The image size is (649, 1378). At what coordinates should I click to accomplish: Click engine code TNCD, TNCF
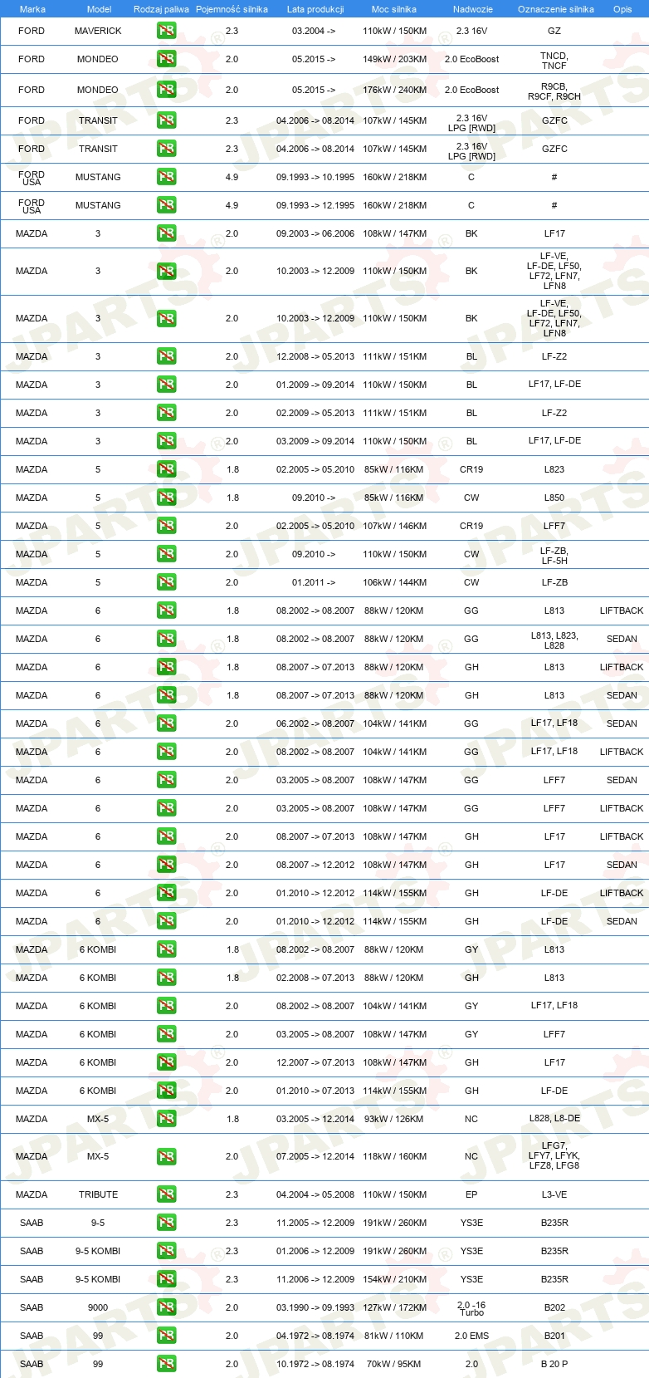coord(554,61)
